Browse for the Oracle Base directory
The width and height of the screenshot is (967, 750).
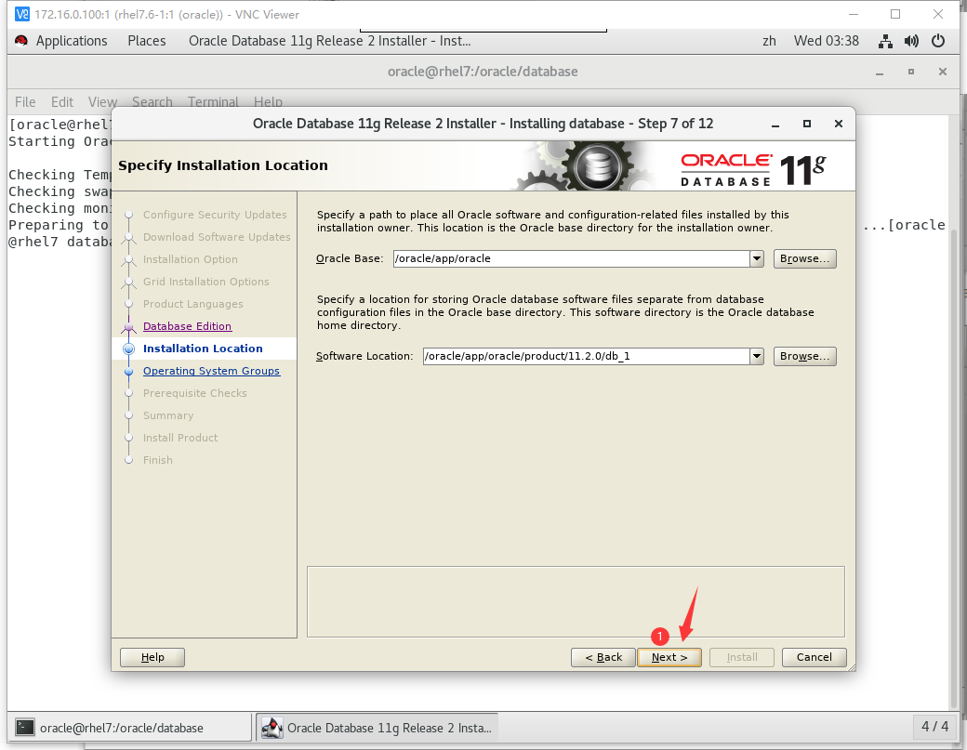click(x=804, y=258)
